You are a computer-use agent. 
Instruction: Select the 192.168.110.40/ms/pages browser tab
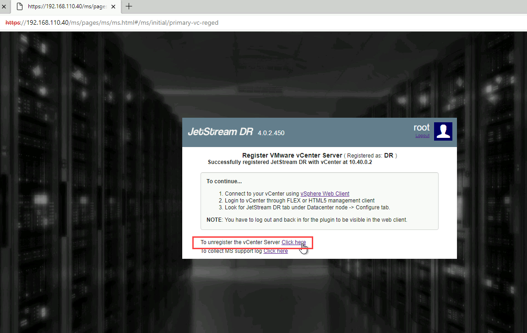tap(64, 6)
